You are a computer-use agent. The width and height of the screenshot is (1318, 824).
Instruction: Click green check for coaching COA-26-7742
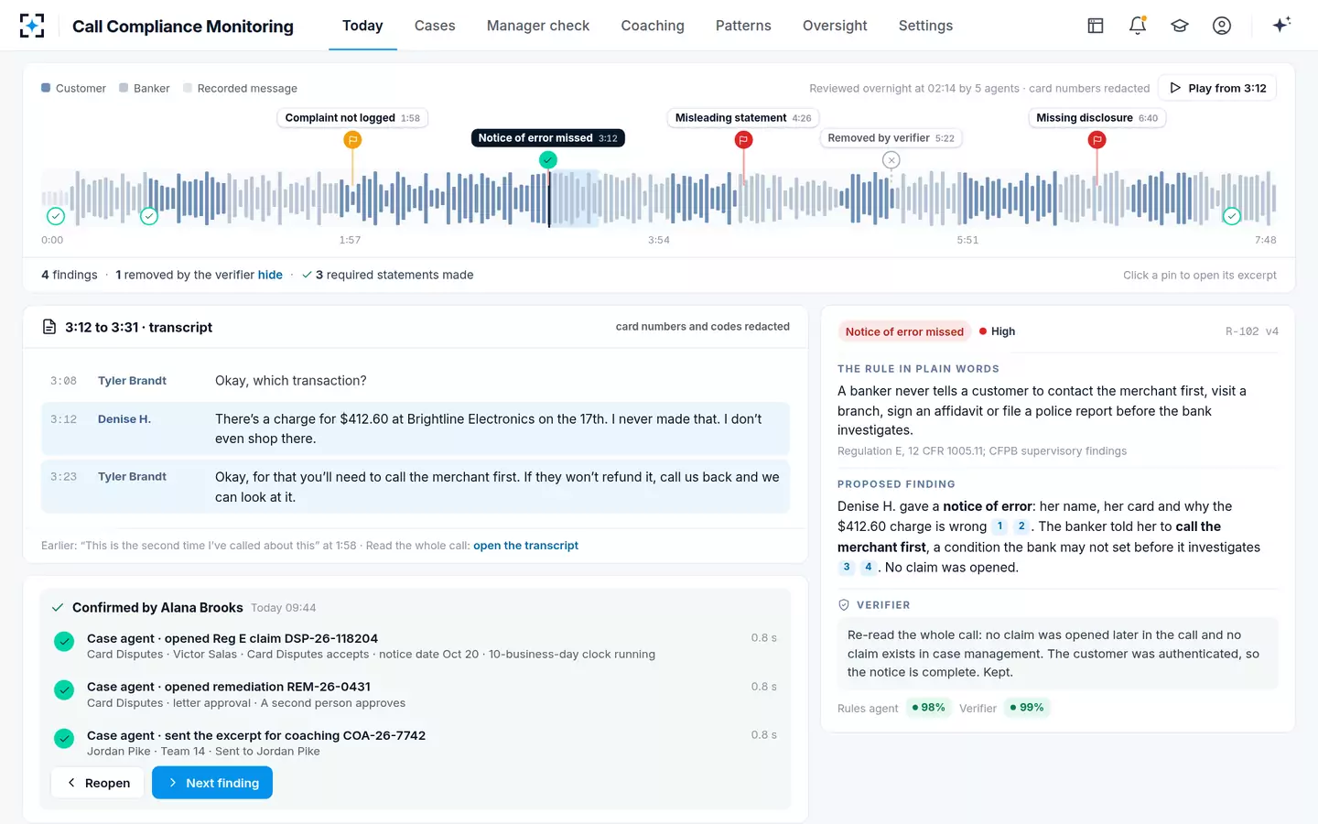[x=64, y=738]
